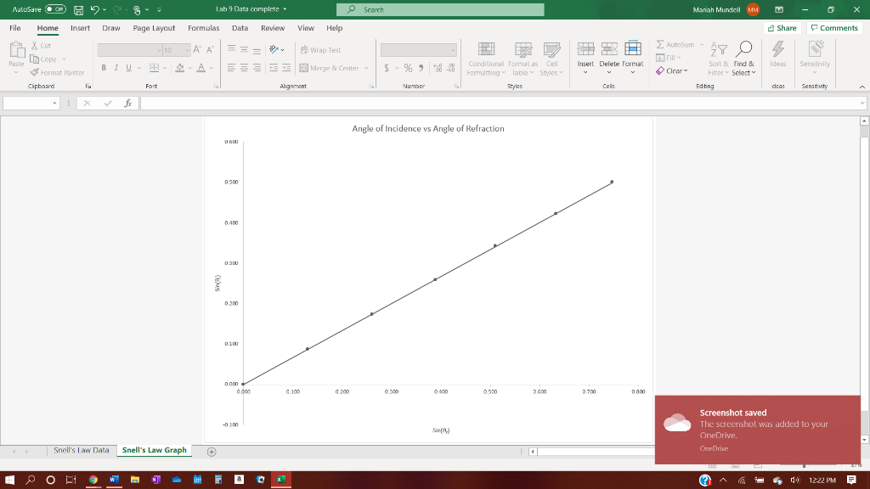This screenshot has width=870, height=489.
Task: Click the Insert Function (fx) icon
Action: pos(127,102)
